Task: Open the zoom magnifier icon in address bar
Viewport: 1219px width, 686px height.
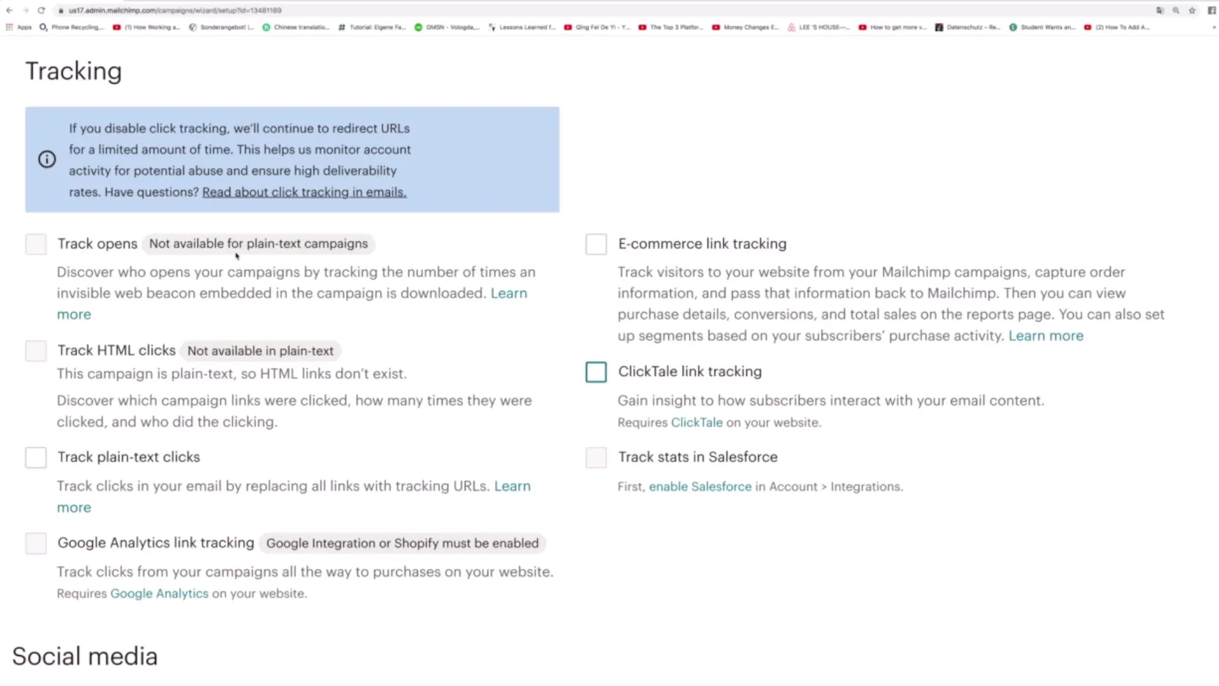Action: tap(1176, 10)
